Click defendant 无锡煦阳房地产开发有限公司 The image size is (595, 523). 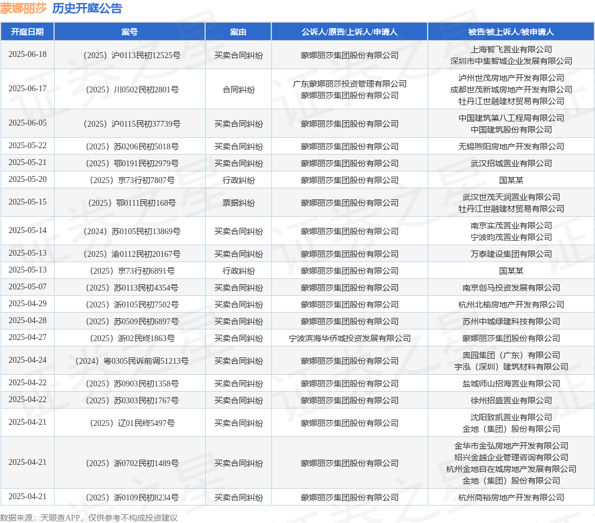tap(511, 146)
